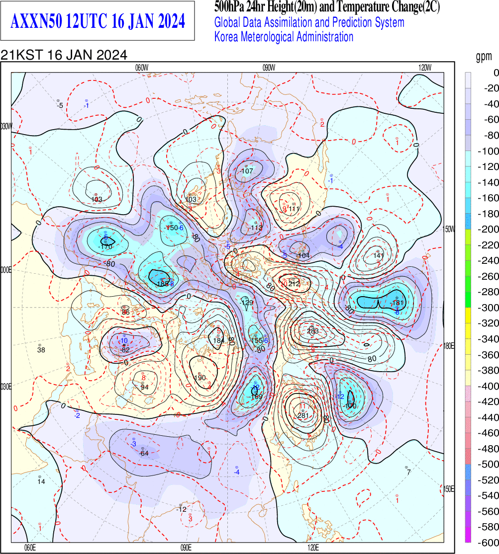The width and height of the screenshot is (499, 554).
Task: Click the 500hPa 24hr Height and Temperature Change heading
Action: coord(327,7)
